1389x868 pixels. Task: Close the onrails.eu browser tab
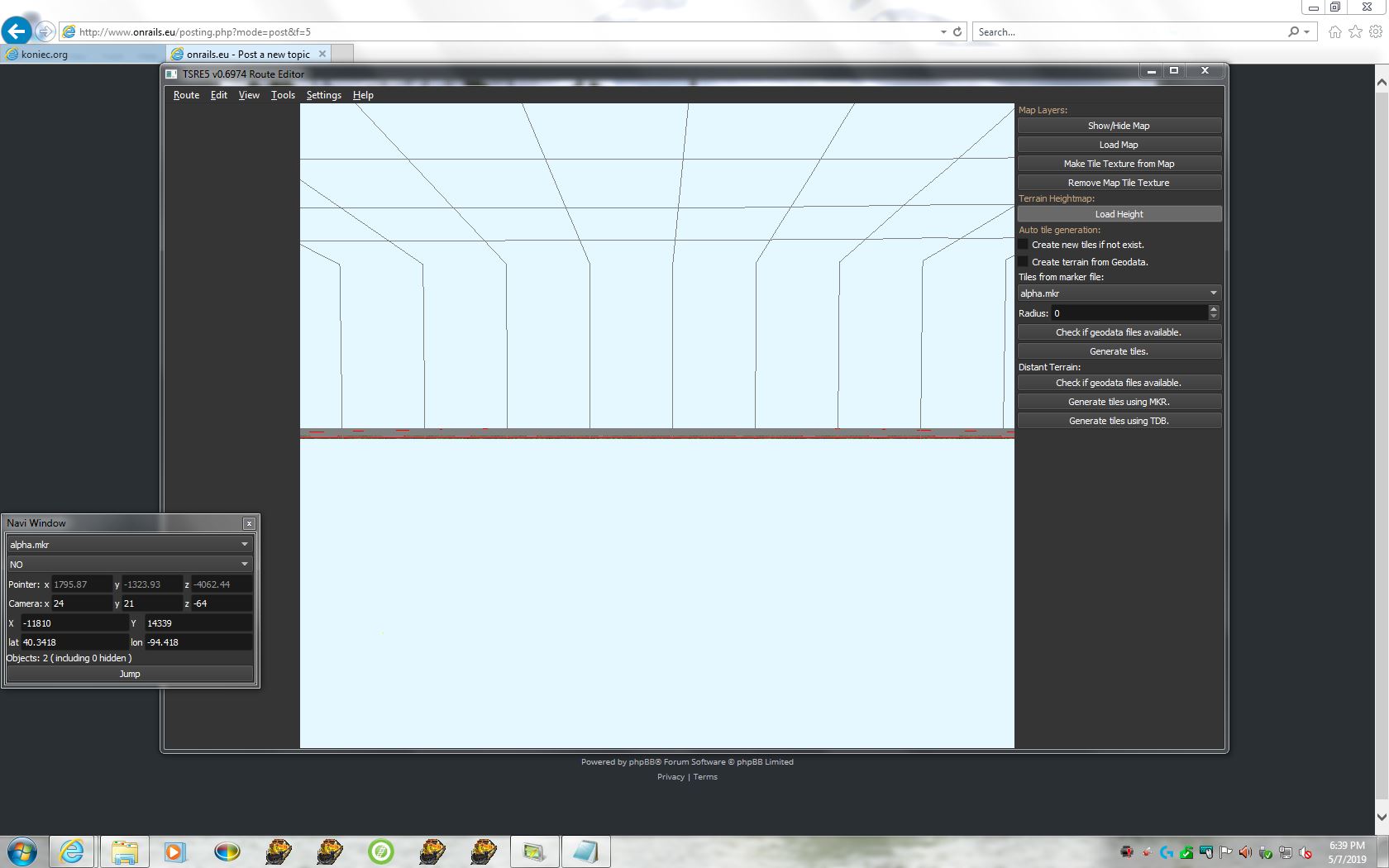(x=322, y=54)
